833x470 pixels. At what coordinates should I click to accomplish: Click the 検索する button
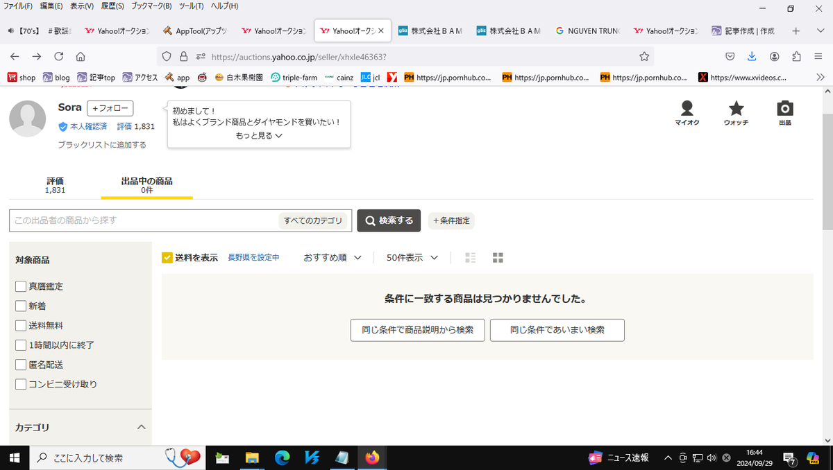[x=389, y=220]
